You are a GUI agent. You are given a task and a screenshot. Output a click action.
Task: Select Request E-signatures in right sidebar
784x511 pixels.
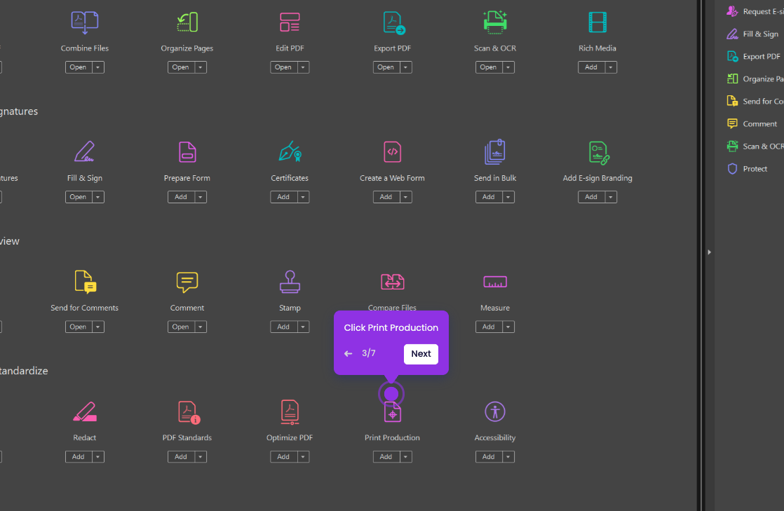click(755, 11)
